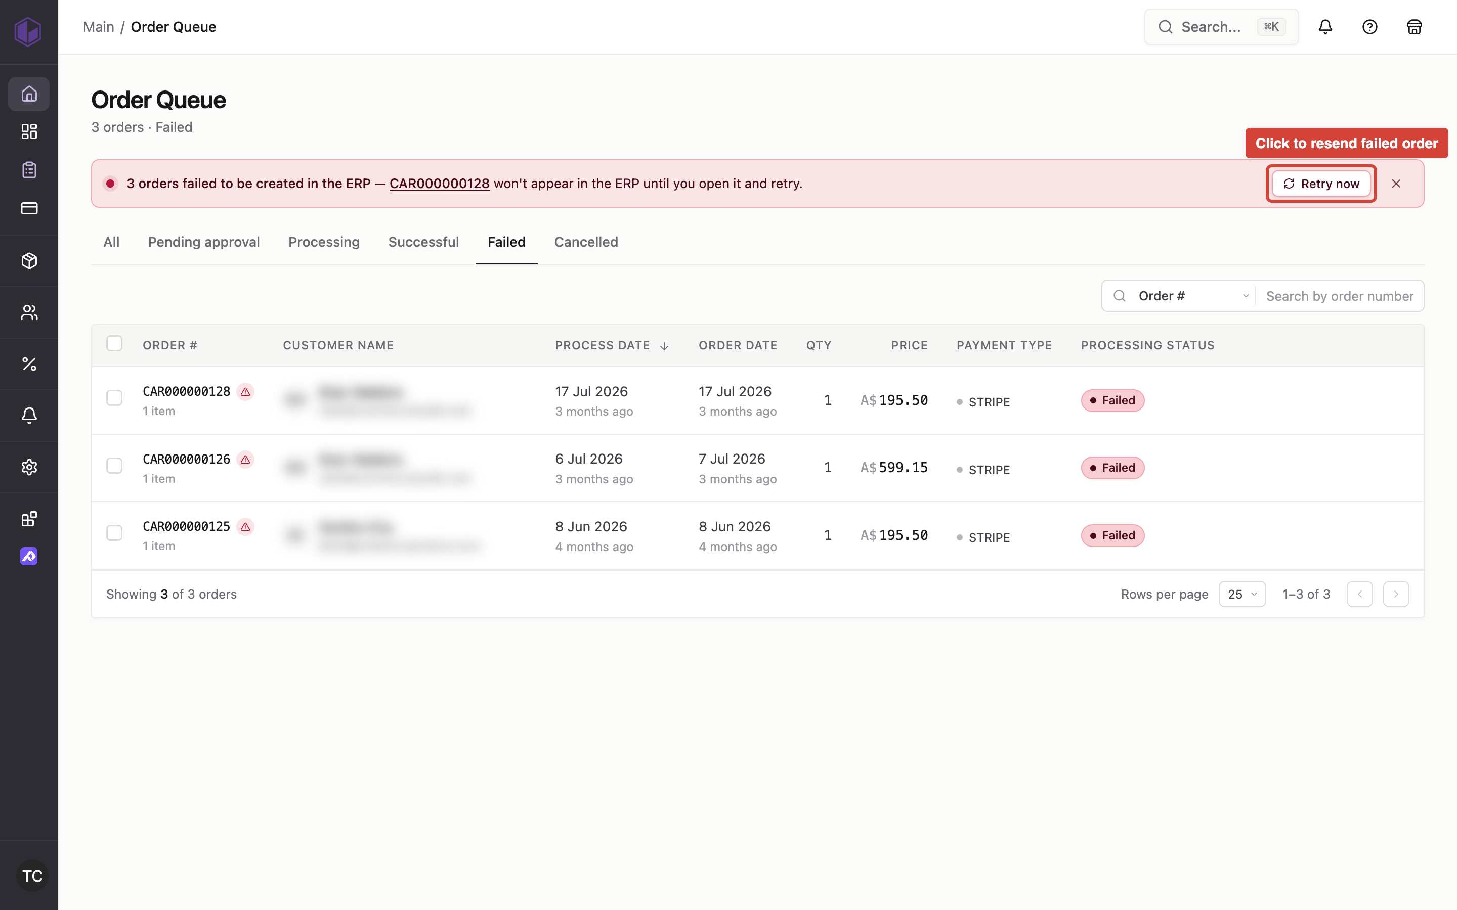1457x910 pixels.
Task: Switch to the Successful tab
Action: point(423,242)
